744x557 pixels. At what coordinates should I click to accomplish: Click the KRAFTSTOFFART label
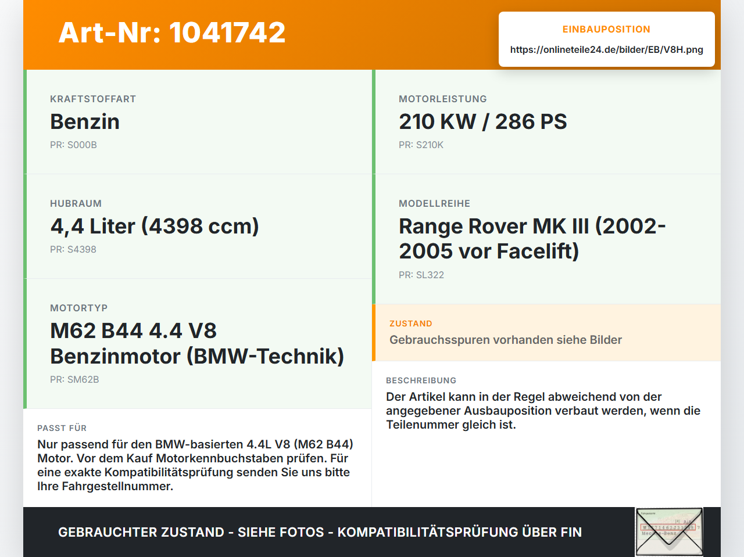tap(93, 99)
